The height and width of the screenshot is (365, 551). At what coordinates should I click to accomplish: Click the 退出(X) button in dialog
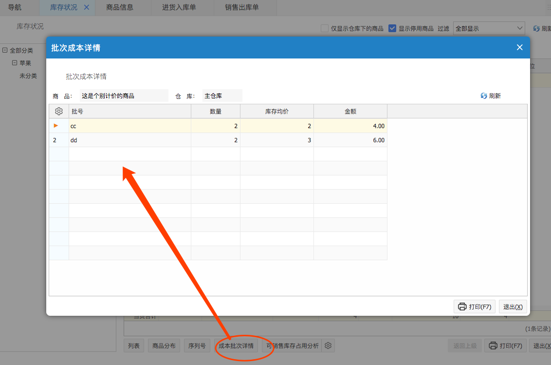[x=513, y=307]
